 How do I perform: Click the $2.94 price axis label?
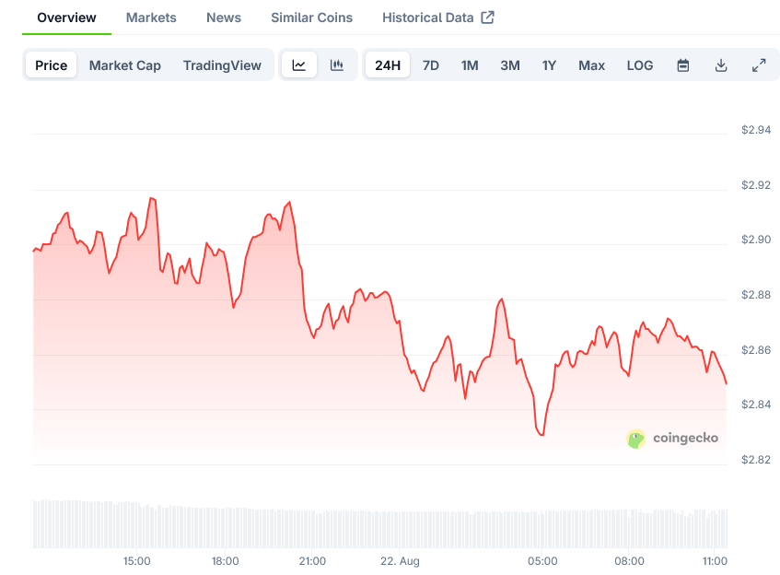coord(756,130)
